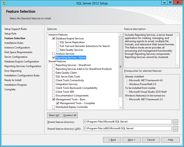Click Windows PowerShell 2.0 prerequisite
The width and height of the screenshot is (184, 147).
click(x=143, y=84)
